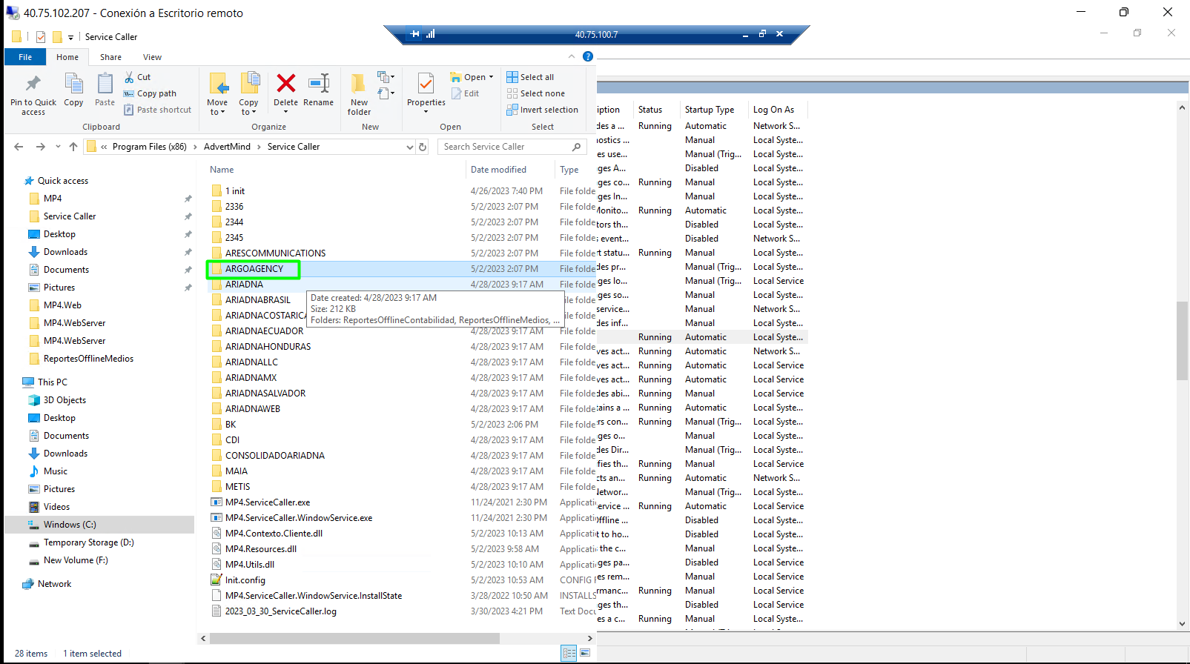Open the Delete options dropdown arrow
The image size is (1190, 664).
point(285,112)
